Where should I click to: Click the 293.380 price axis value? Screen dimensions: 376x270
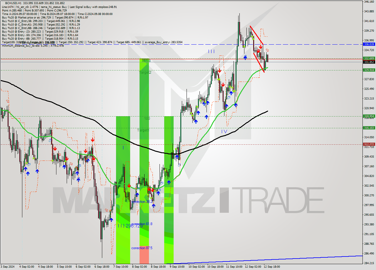(369, 225)
